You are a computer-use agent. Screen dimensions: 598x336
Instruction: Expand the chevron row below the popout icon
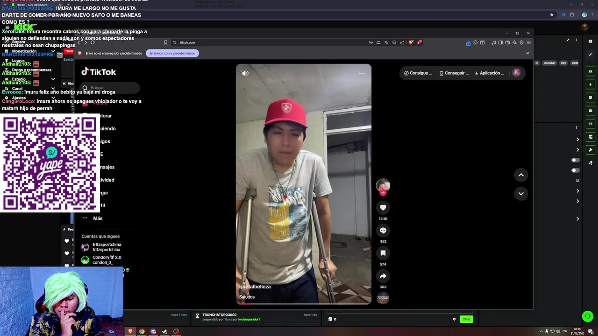click(577, 191)
